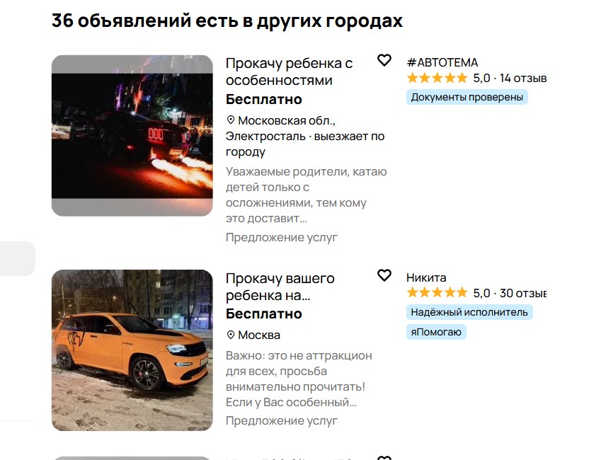Image resolution: width=606 pixels, height=460 pixels.
Task: Toggle the partially visible heart icon at bottom
Action: [384, 458]
